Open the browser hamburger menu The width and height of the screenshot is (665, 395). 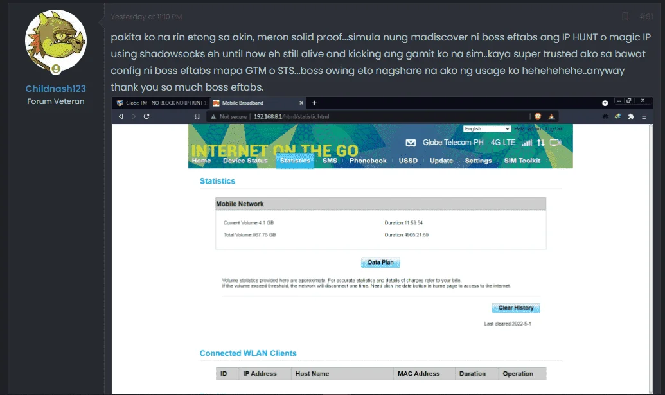coord(644,116)
